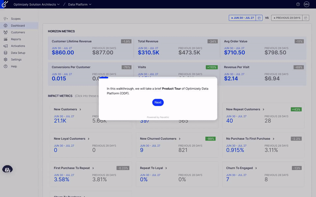Click the -69% Revenue Per Visit badge
The image size is (316, 197).
click(x=299, y=67)
